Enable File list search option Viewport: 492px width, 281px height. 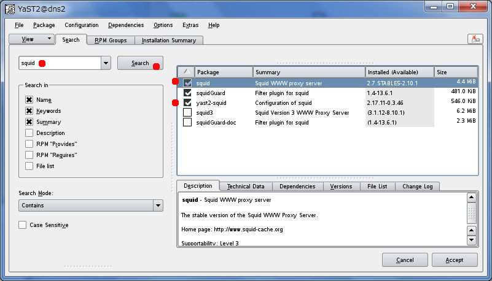[29, 166]
